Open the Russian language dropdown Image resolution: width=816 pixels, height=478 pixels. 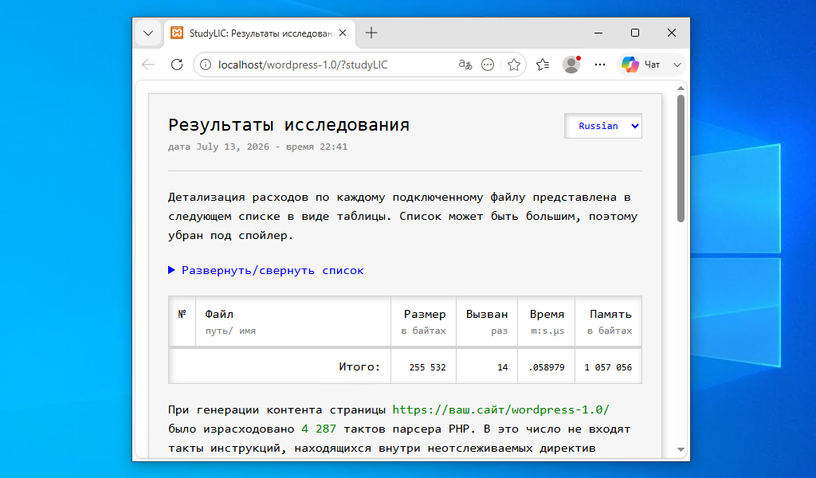pyautogui.click(x=603, y=126)
